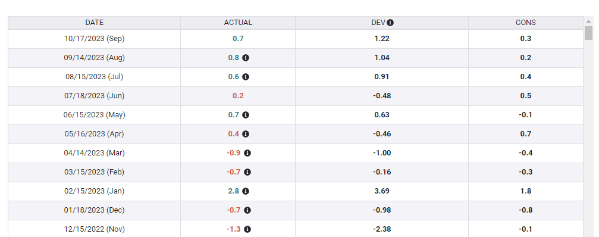The image size is (599, 237).
Task: Click info icon beside 0.6 in Jul row
Action: point(246,77)
